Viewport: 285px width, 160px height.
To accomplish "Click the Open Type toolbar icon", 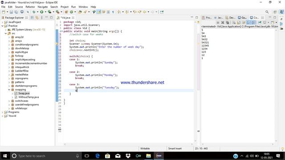I will (x=80, y=12).
